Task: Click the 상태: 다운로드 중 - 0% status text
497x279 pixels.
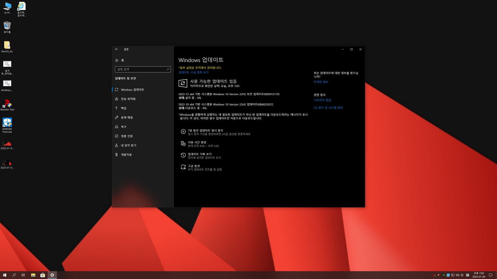Action: click(192, 108)
